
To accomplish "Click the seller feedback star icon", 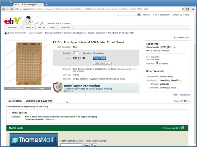I will click(168, 47).
